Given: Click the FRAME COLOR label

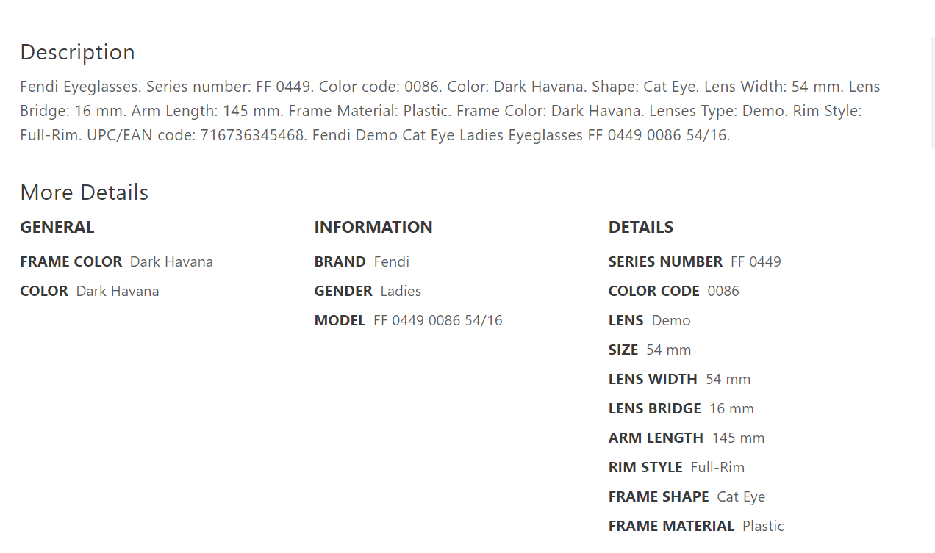Looking at the screenshot, I should coord(71,262).
